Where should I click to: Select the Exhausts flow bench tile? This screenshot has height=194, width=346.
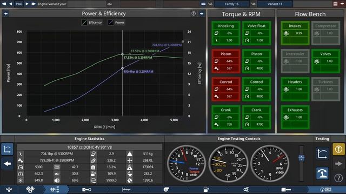tap(295, 117)
